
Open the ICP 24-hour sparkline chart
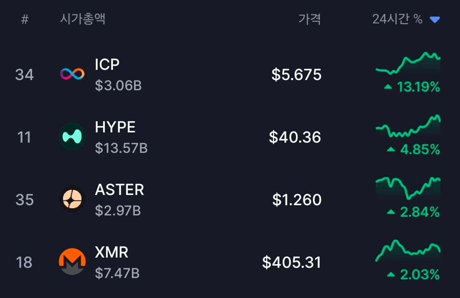click(x=408, y=63)
